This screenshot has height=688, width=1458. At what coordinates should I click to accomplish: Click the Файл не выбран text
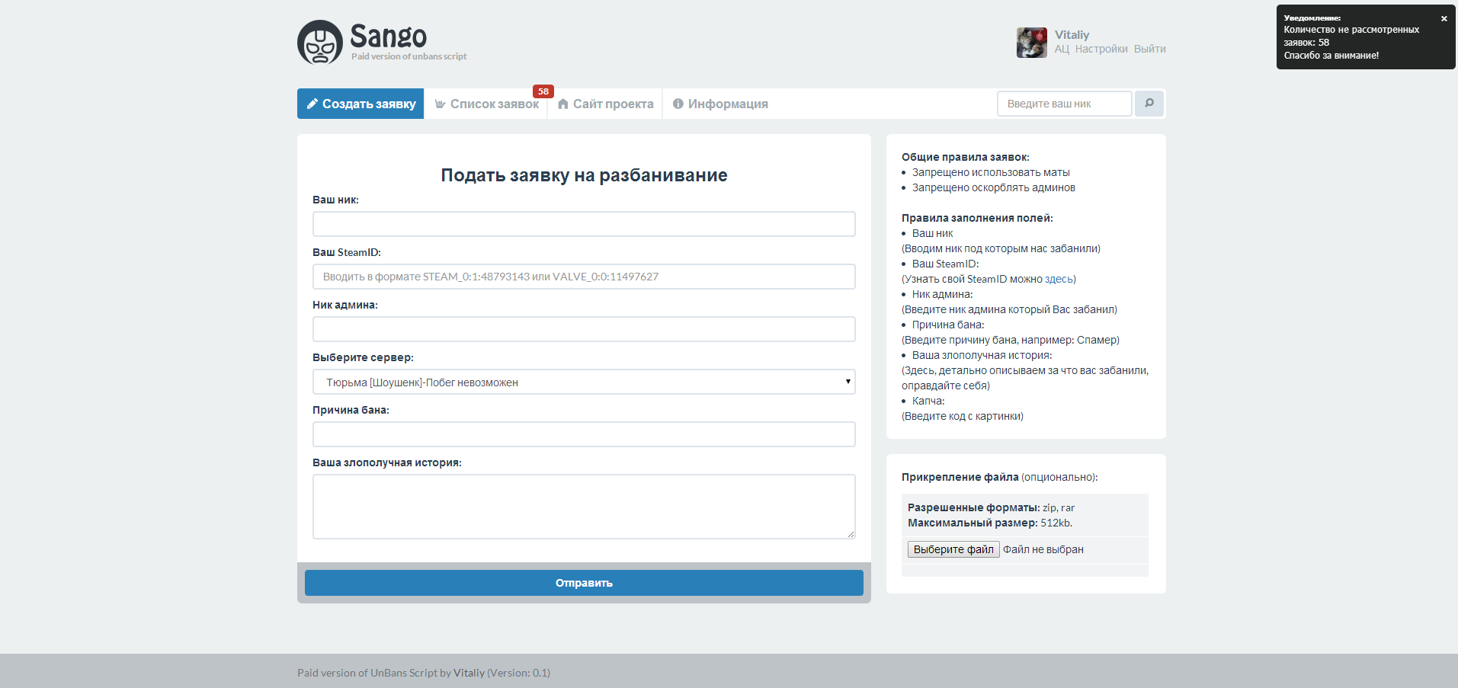coord(1043,549)
